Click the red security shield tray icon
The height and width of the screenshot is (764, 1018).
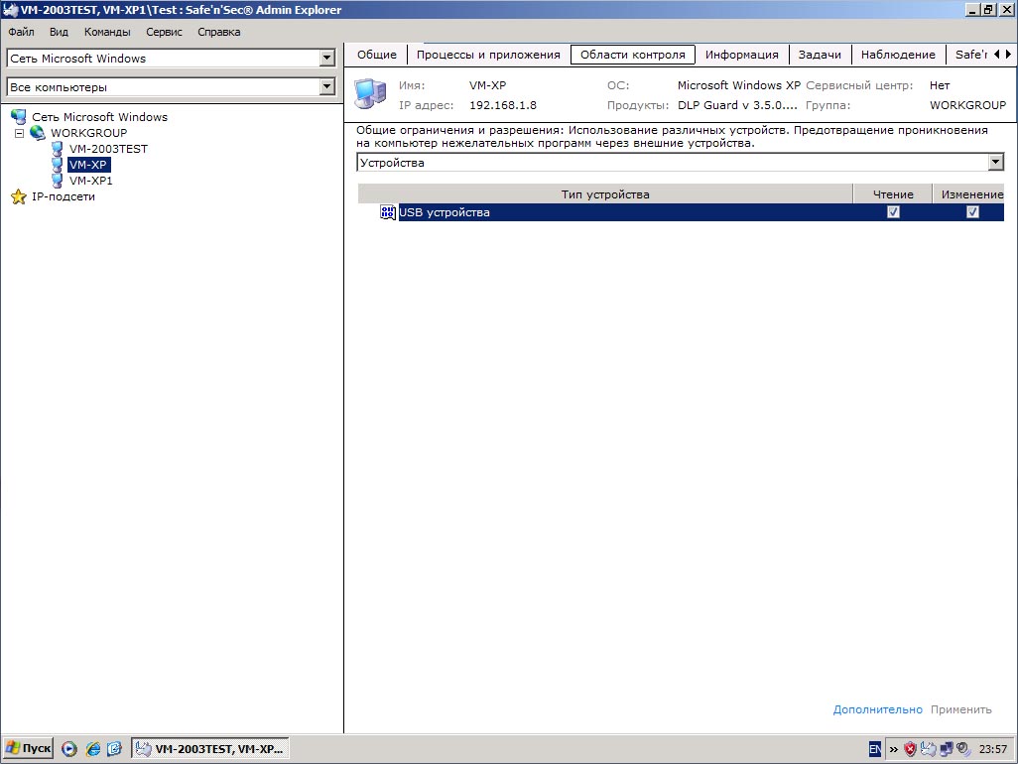pos(910,749)
